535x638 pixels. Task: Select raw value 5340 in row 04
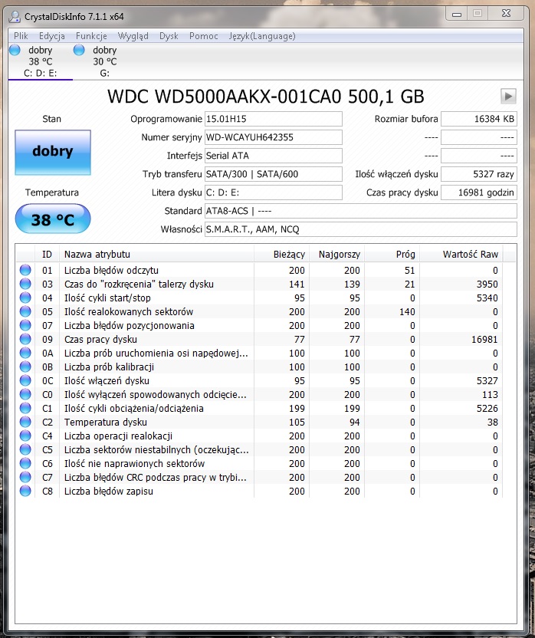[487, 298]
